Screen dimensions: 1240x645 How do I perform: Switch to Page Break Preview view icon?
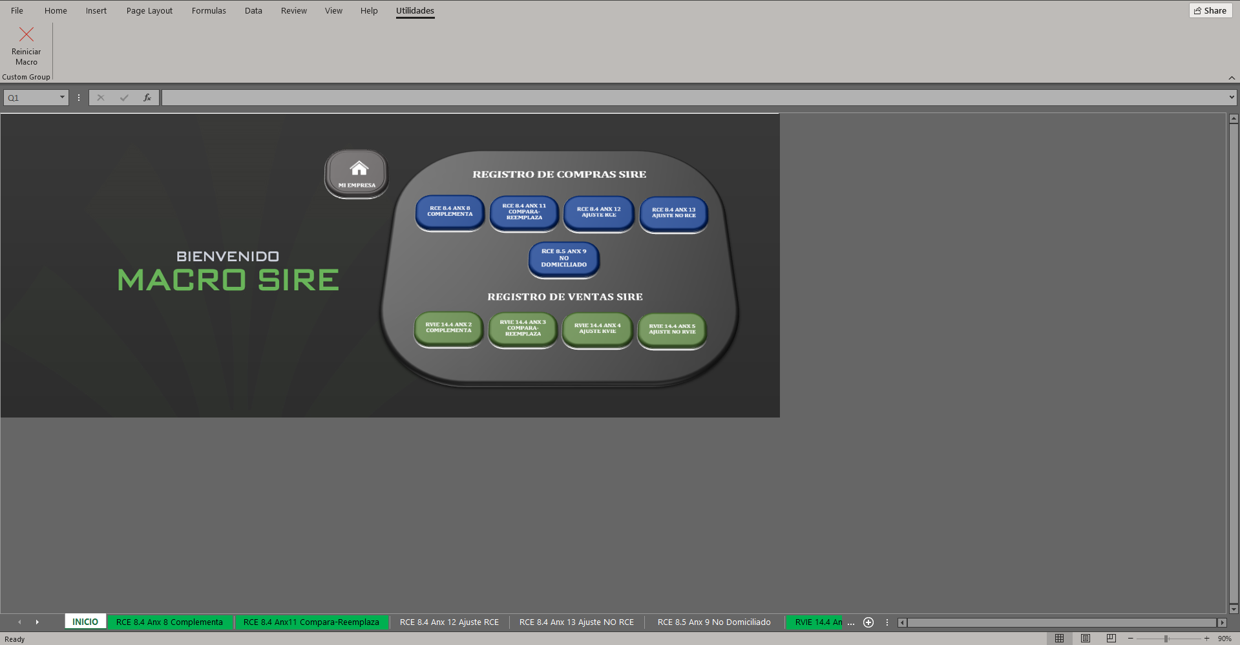tap(1111, 639)
